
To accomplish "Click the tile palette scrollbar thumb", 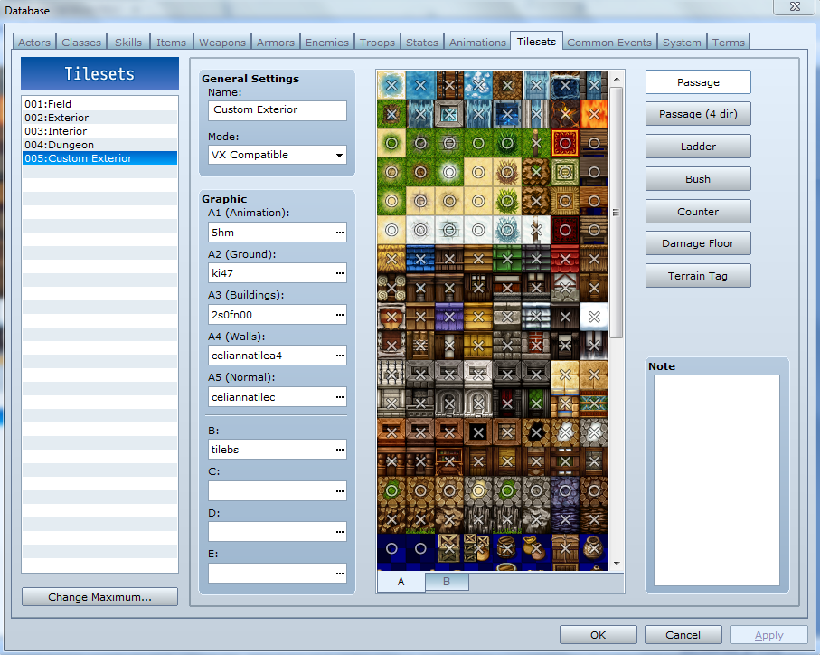I will click(x=617, y=213).
